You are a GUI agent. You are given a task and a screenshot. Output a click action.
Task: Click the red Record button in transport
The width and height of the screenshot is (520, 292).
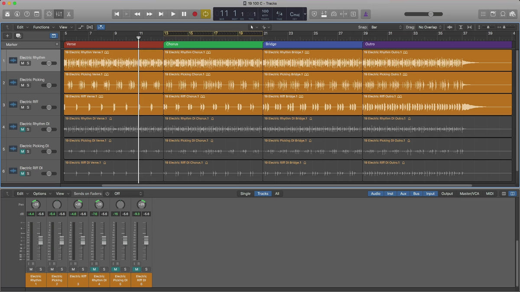click(x=195, y=14)
